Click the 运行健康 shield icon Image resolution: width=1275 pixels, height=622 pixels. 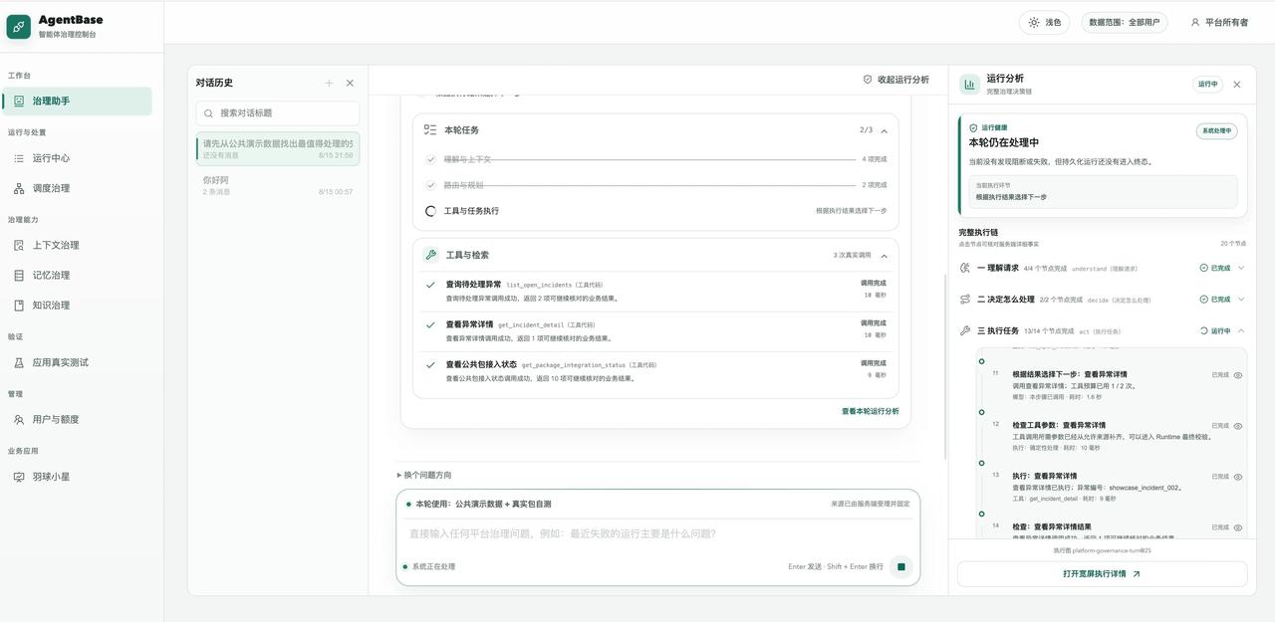(973, 128)
